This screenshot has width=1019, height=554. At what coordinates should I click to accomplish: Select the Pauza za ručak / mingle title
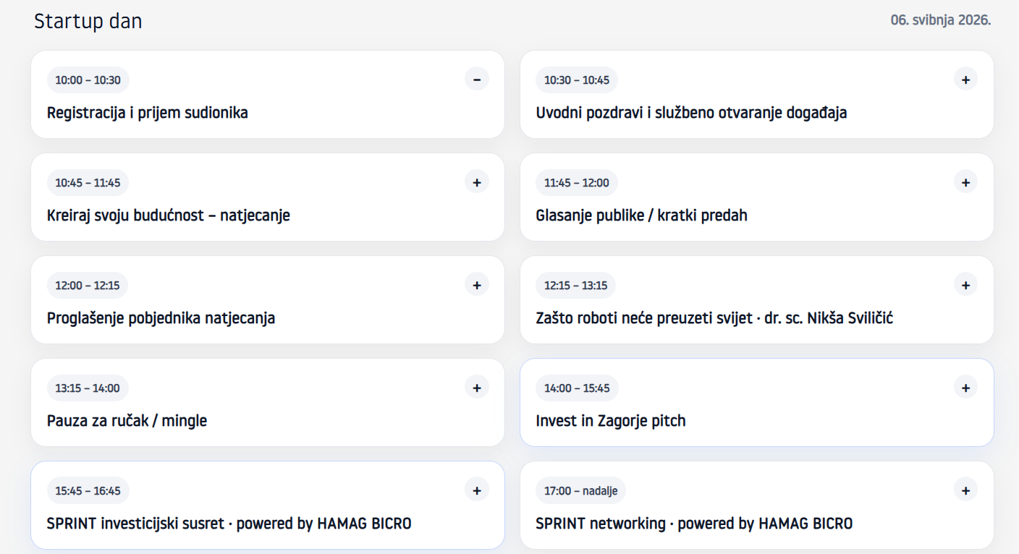[127, 421]
